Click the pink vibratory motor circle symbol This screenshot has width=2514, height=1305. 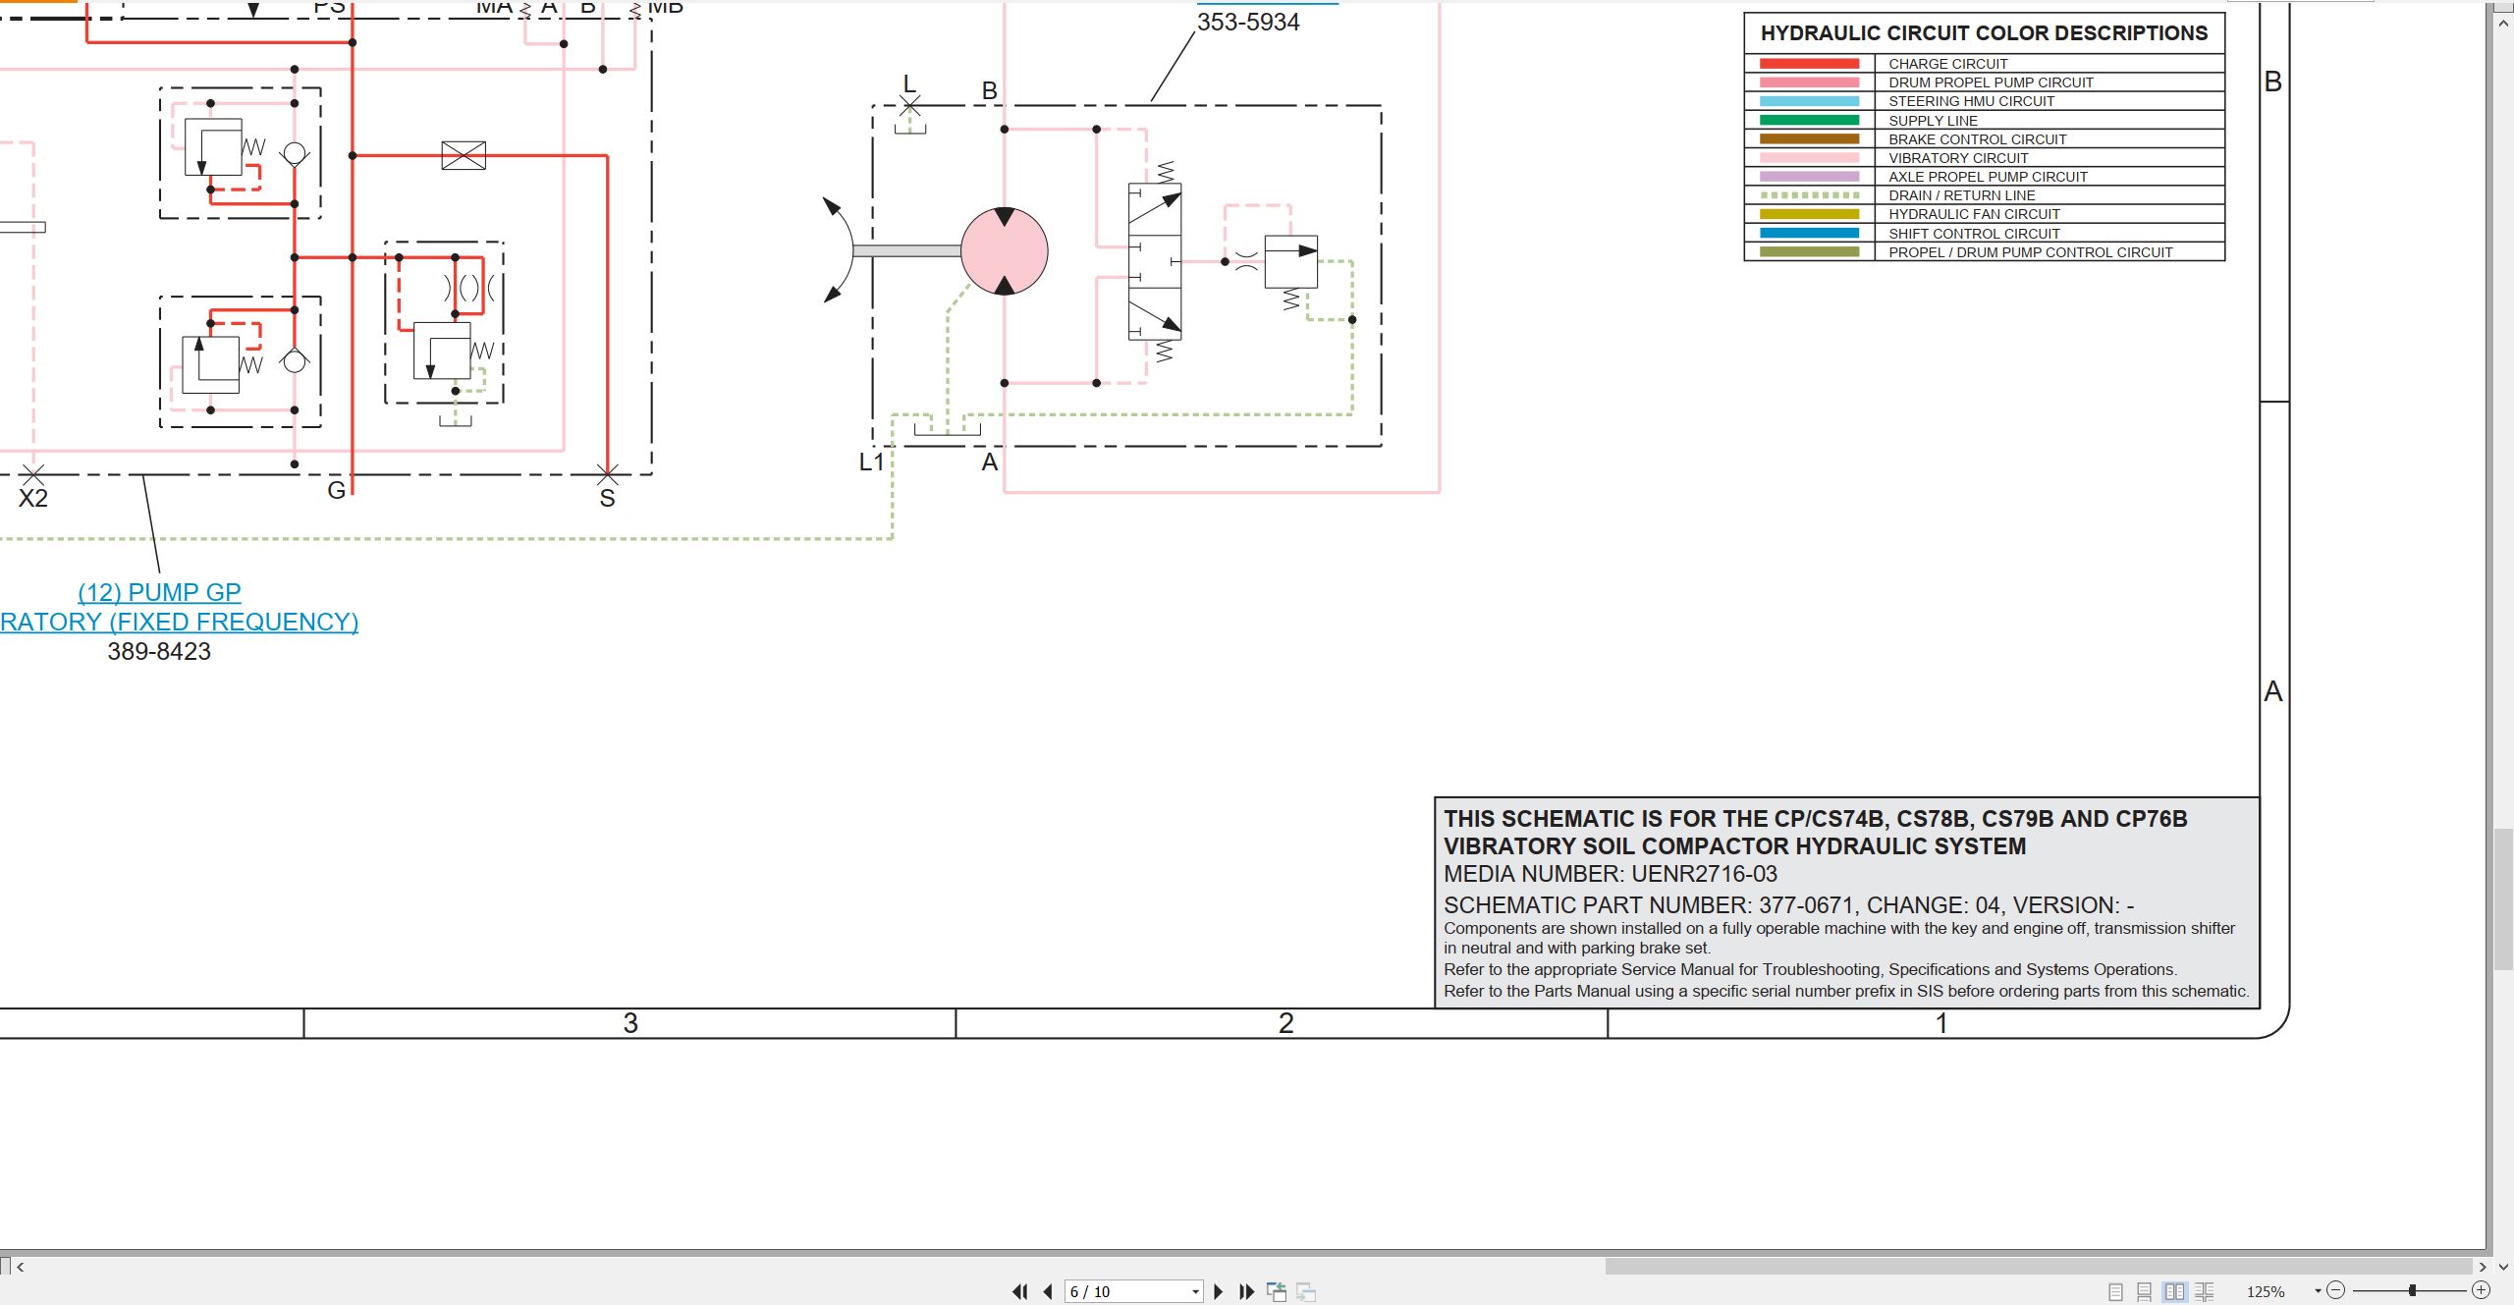[x=1004, y=250]
